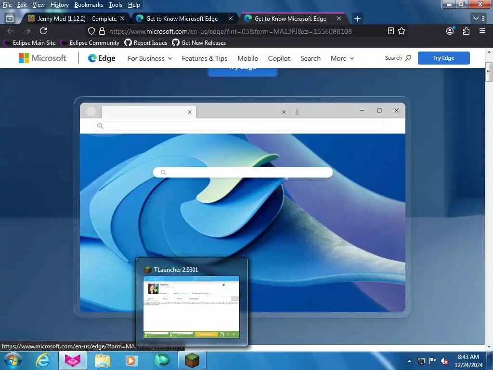Open the Firefox account icon
This screenshot has width=493, height=370.
click(450, 31)
